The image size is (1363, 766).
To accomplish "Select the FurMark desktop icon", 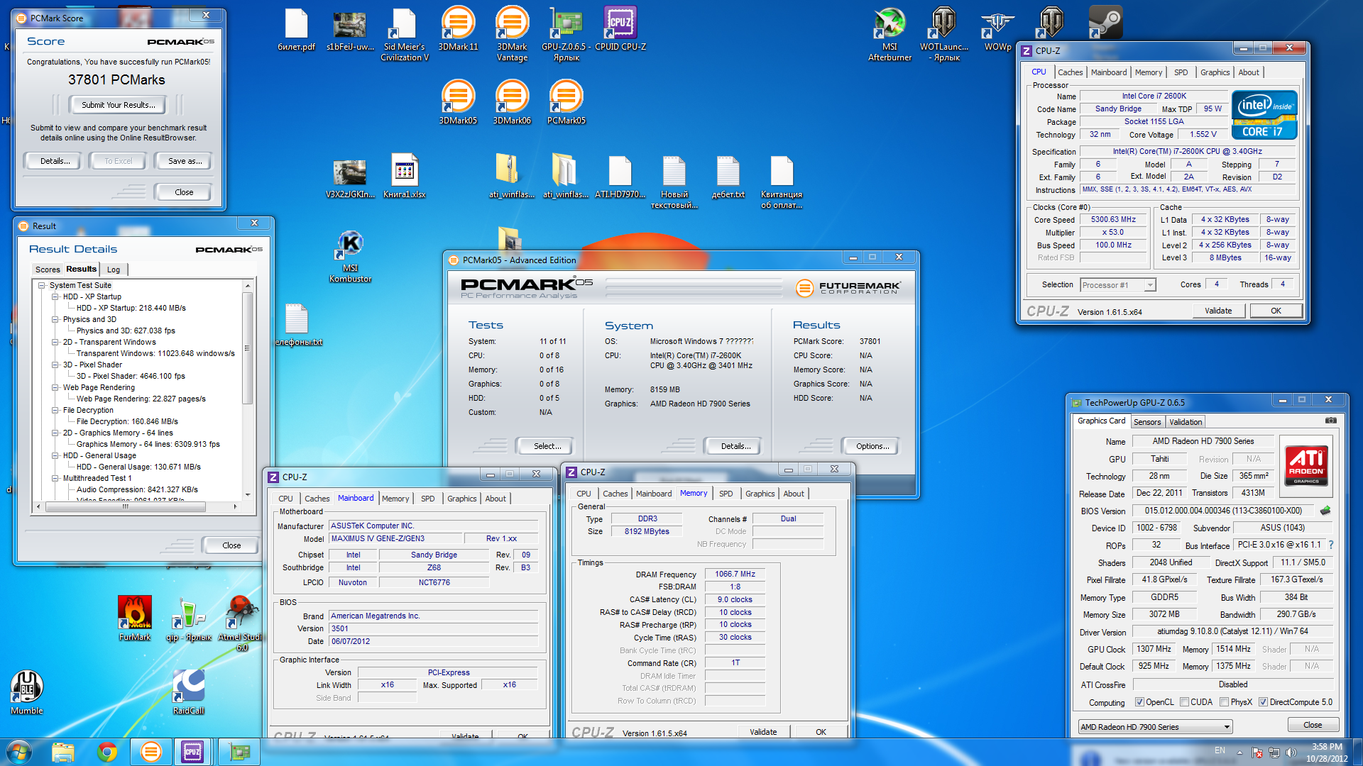I will pyautogui.click(x=135, y=618).
